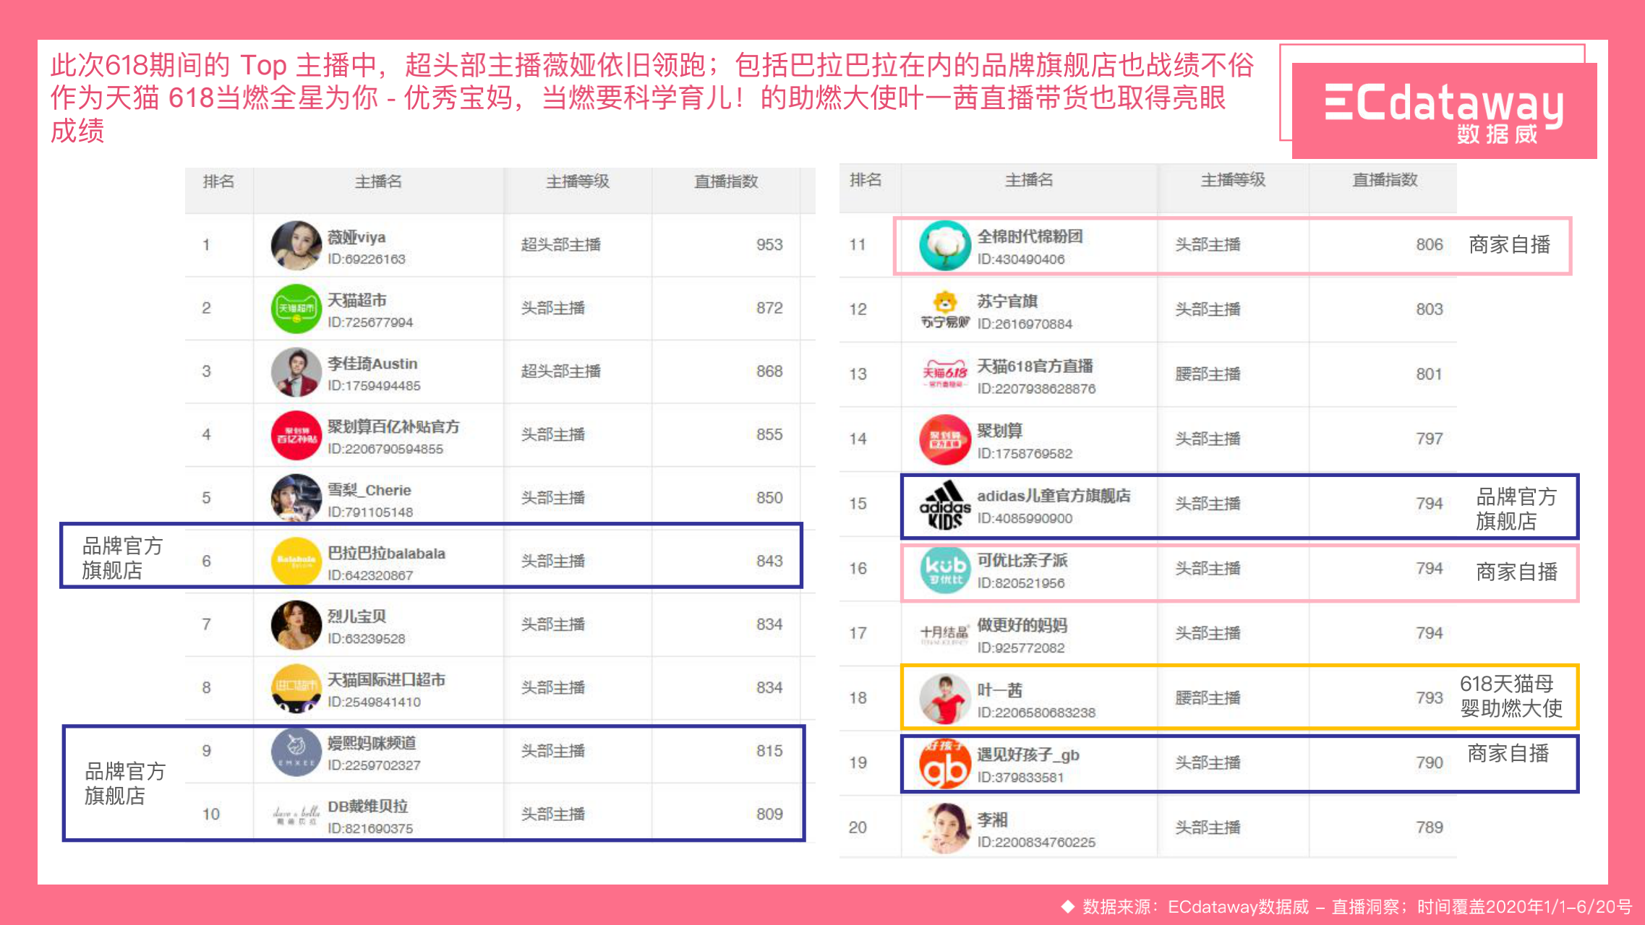Viewport: 1645px width, 925px height.
Task: Click the 雪梨_Cherie avatar photo
Action: click(x=296, y=498)
